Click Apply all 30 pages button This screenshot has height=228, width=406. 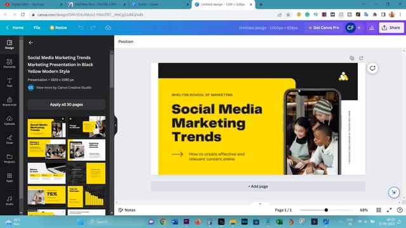pyautogui.click(x=67, y=104)
